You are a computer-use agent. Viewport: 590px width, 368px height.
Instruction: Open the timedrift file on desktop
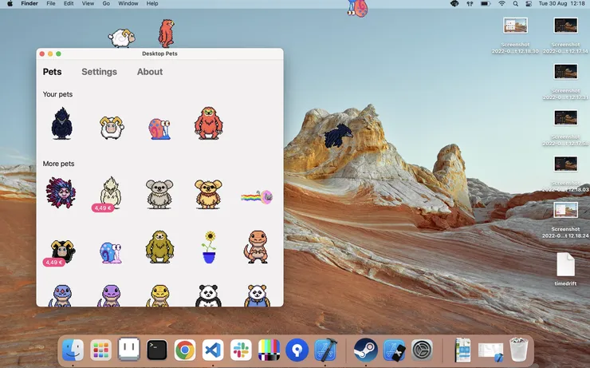565,269
